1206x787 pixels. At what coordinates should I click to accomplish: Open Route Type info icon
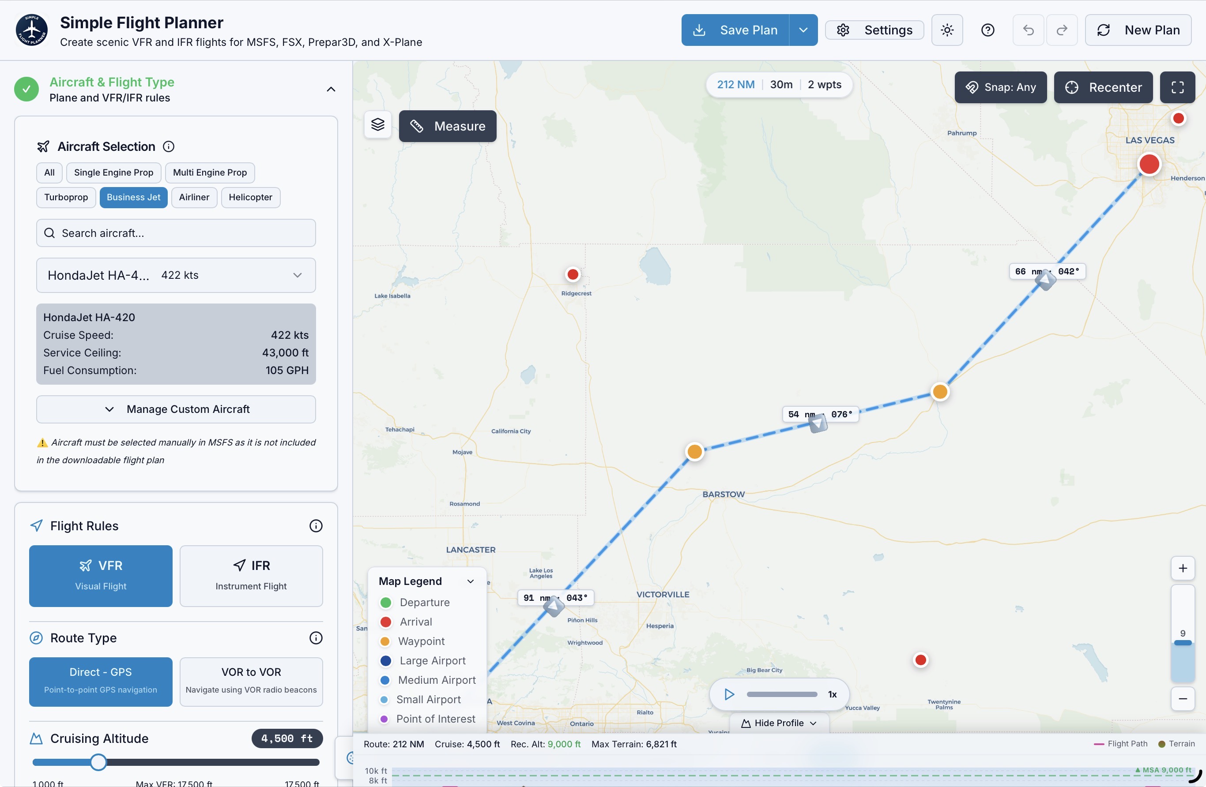[316, 637]
